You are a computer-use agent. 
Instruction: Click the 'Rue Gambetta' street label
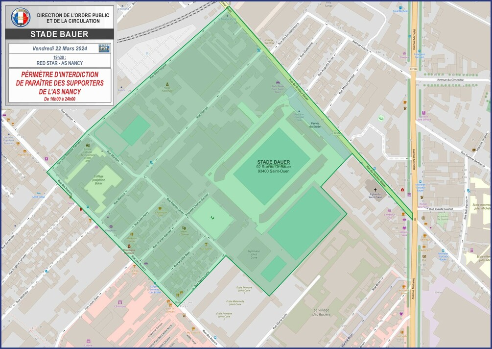8,242
